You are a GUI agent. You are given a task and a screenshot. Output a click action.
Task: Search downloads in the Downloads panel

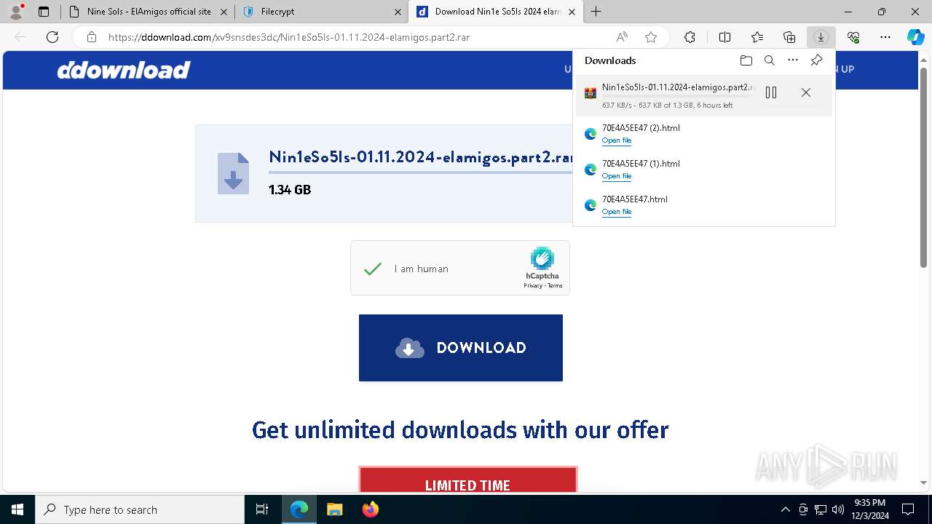point(770,60)
